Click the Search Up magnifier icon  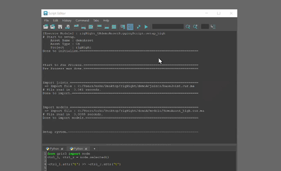195,27
